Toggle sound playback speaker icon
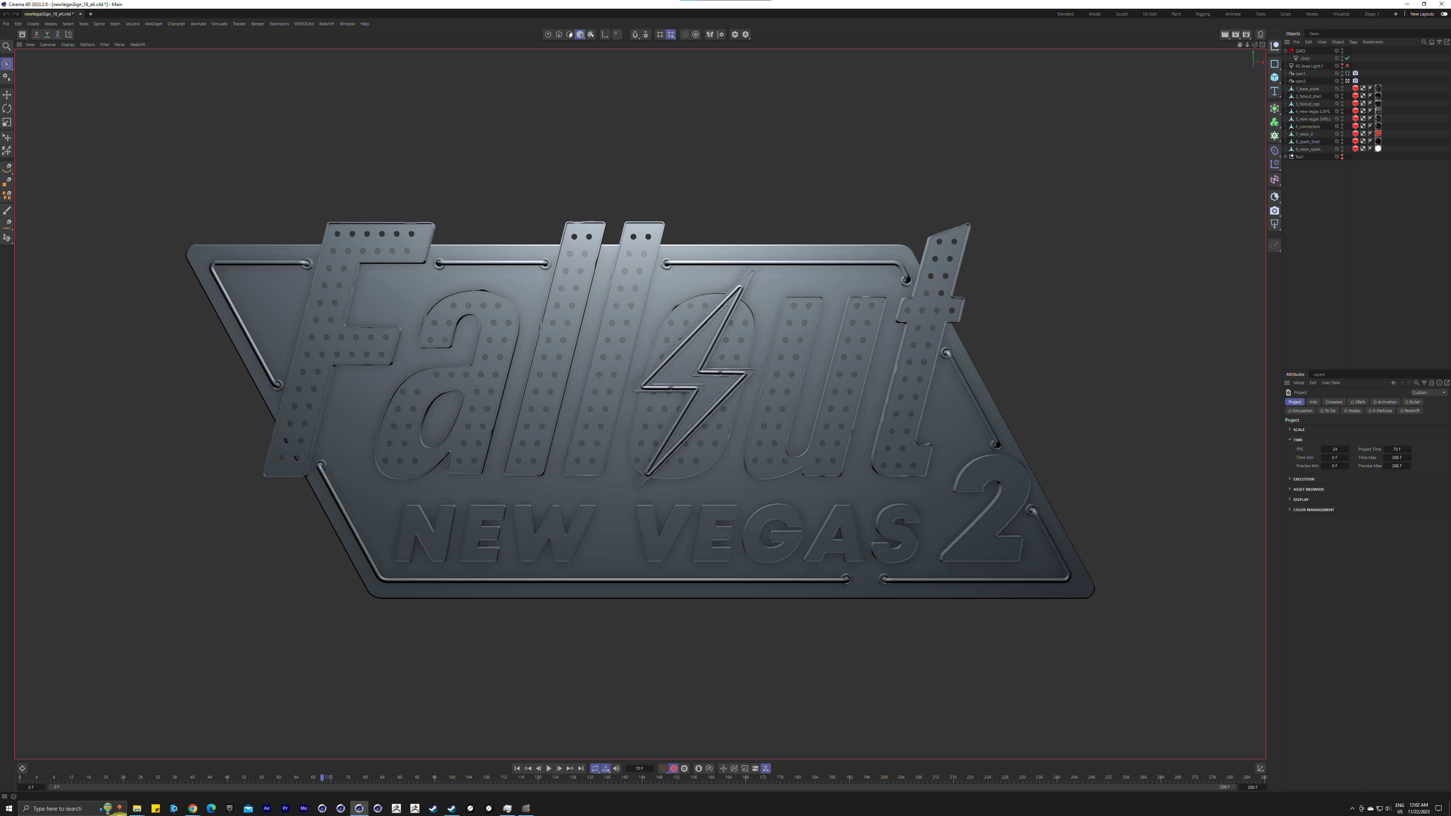This screenshot has width=1451, height=816. tap(616, 768)
